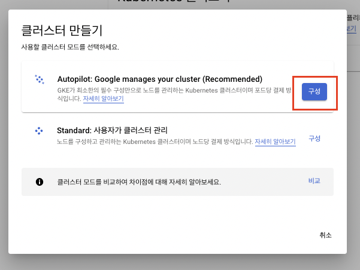Cancel the dialog with 취소
The width and height of the screenshot is (360, 270).
tap(325, 235)
